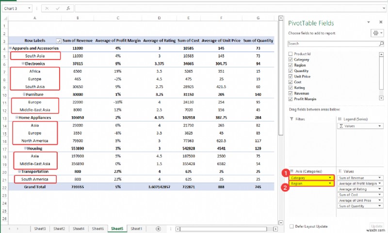Click the formula bar enter checkmark icon
This screenshot has width=388, height=233.
pos(58,8)
